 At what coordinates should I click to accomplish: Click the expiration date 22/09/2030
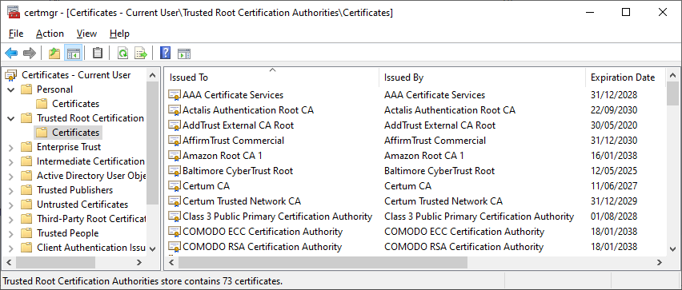tap(614, 110)
